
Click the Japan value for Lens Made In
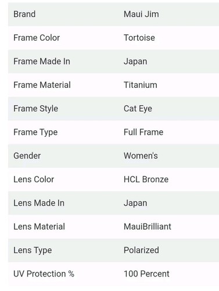tap(135, 204)
